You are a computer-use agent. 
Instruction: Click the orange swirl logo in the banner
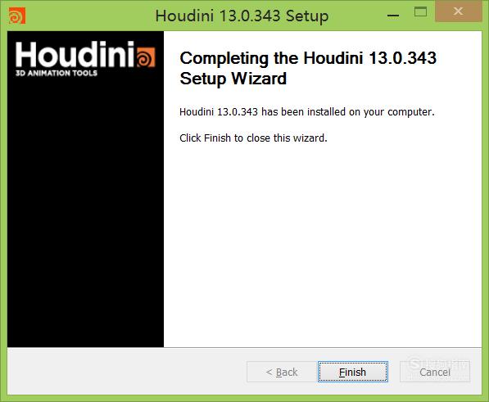[x=146, y=57]
